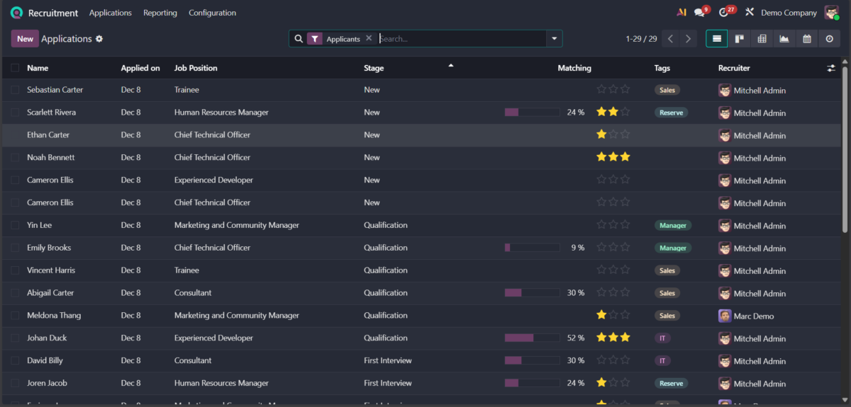Click the Applications gear settings icon
The image size is (851, 407).
99,39
